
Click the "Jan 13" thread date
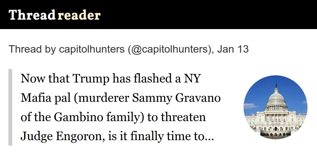coord(233,49)
